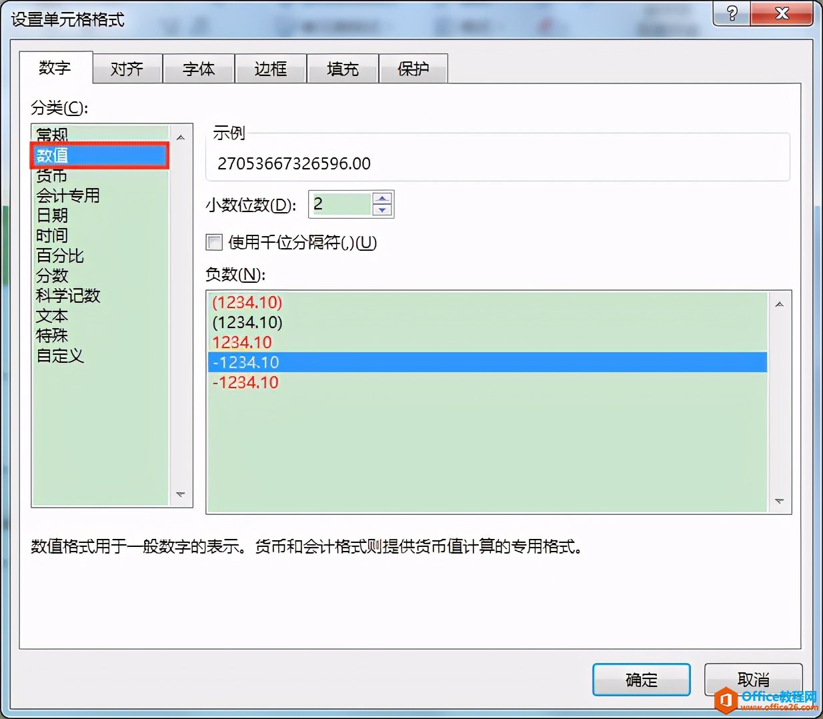Pick 百分比 category
This screenshot has width=823, height=719.
[x=100, y=255]
